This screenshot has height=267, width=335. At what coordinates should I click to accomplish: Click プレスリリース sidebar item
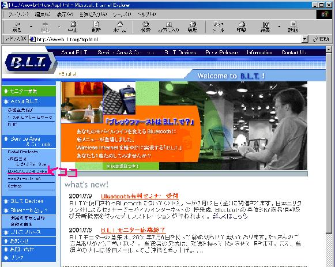(x=29, y=232)
